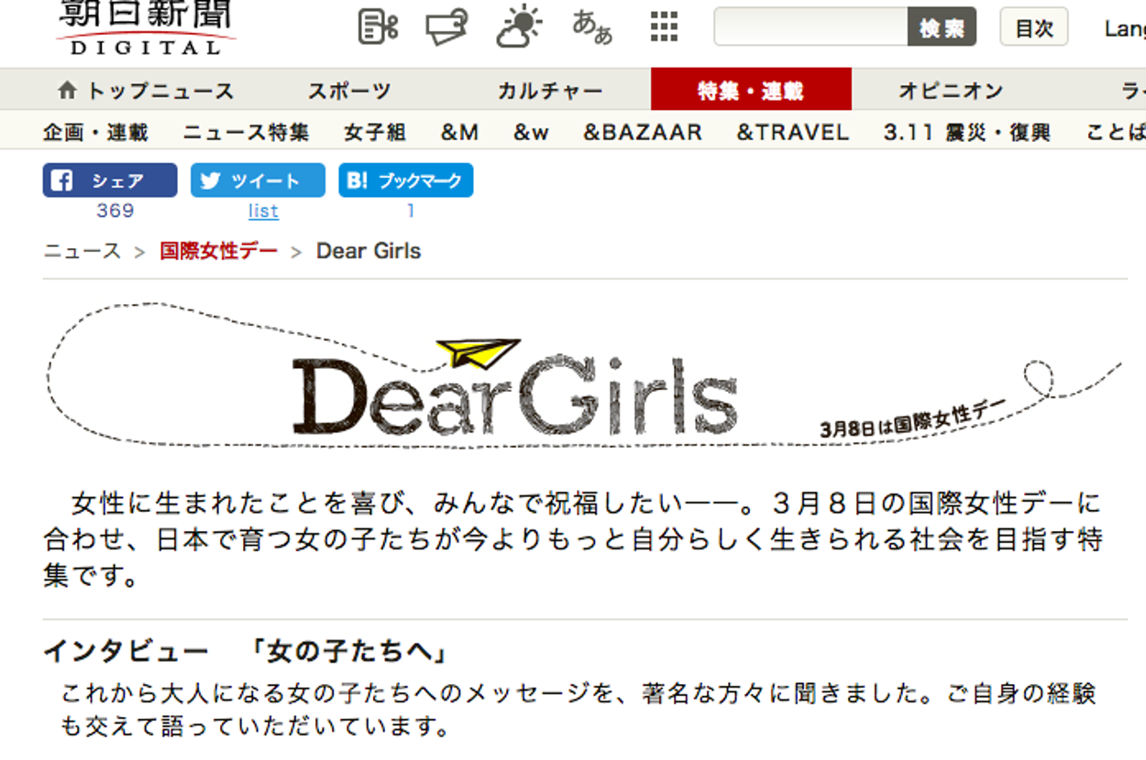Viewport: 1146px width, 760px height.
Task: Tweet the page with ツイート button
Action: pos(258,180)
